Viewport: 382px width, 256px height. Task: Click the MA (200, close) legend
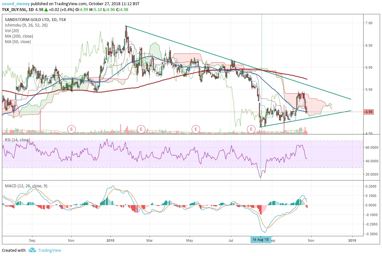click(19, 36)
